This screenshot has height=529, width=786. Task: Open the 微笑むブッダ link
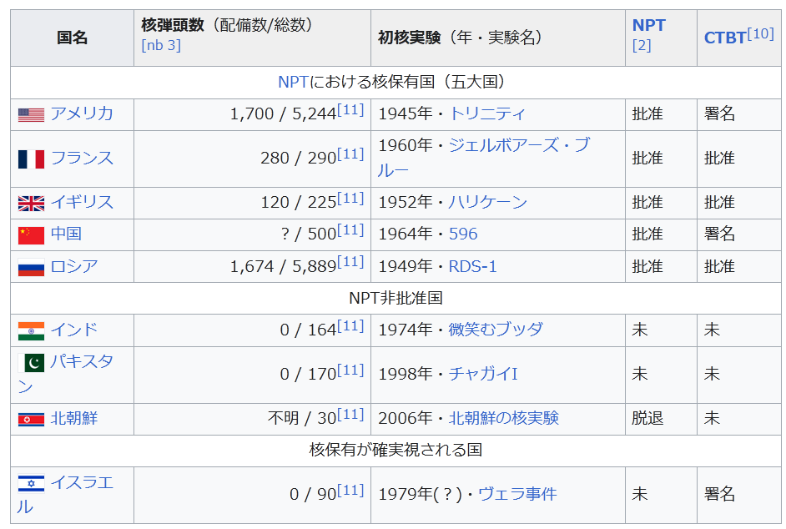pos(495,330)
